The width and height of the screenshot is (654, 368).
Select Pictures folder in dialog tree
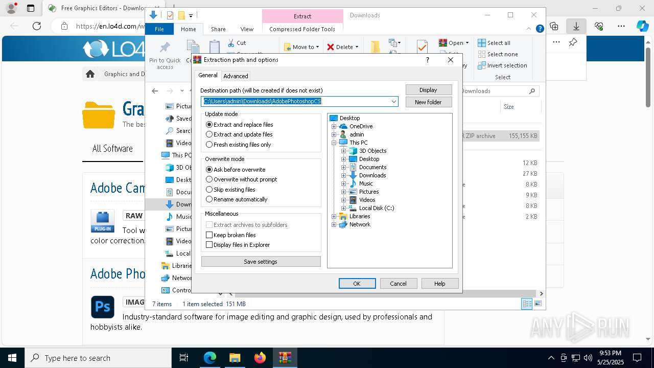tap(369, 192)
